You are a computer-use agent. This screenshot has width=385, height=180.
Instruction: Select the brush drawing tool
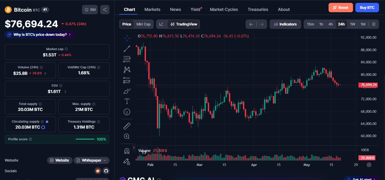click(127, 91)
